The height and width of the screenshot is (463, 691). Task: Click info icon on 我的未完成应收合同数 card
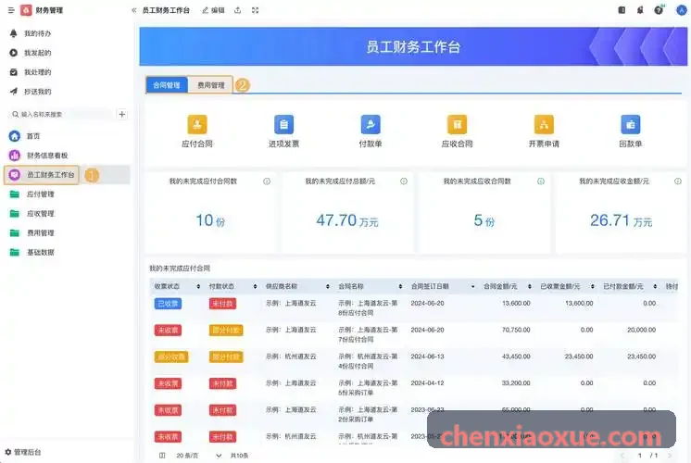pos(541,181)
